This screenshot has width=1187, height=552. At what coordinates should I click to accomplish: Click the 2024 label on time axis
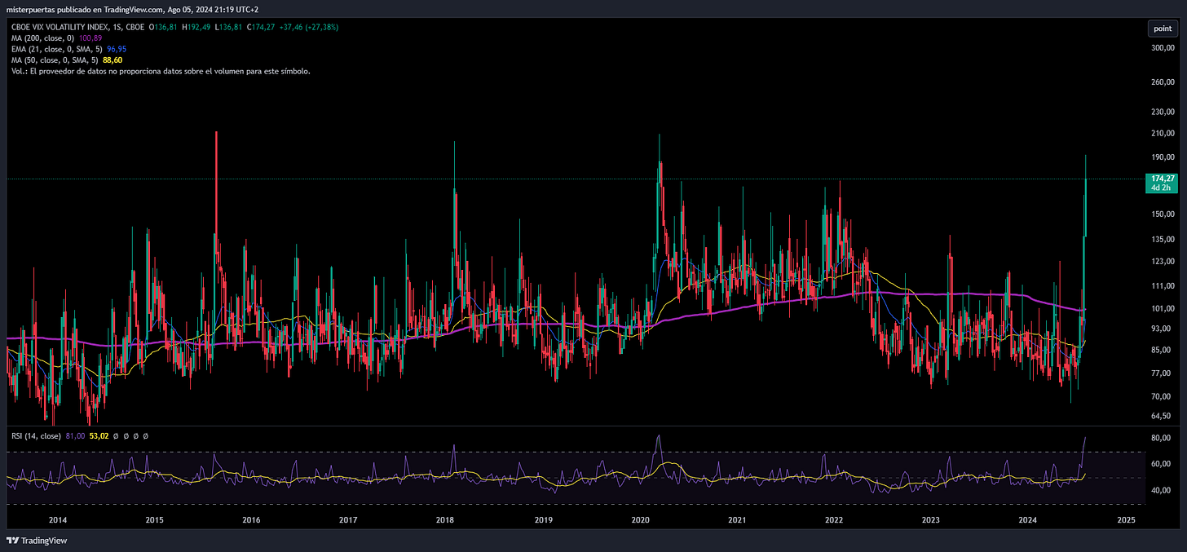tap(1028, 519)
